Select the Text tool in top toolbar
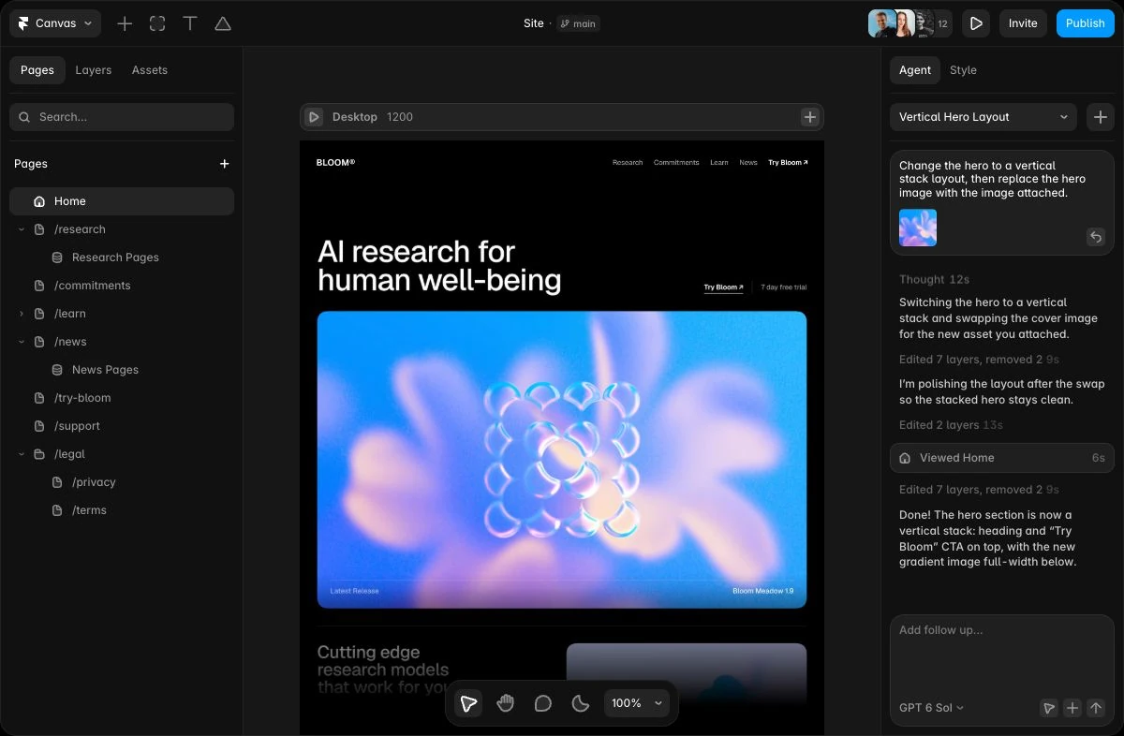Viewport: 1124px width, 736px height. (190, 23)
